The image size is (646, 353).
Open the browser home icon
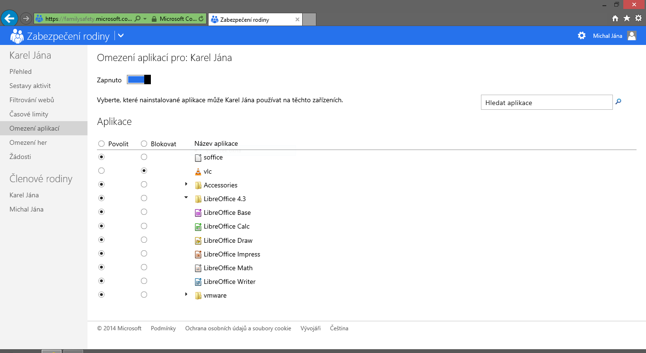coord(615,18)
